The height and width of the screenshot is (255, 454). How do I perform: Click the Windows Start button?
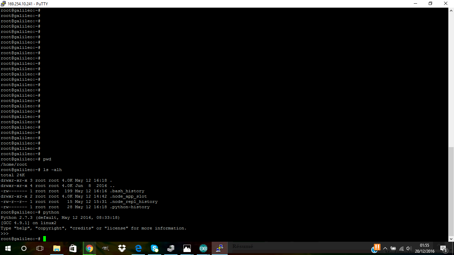[8, 248]
